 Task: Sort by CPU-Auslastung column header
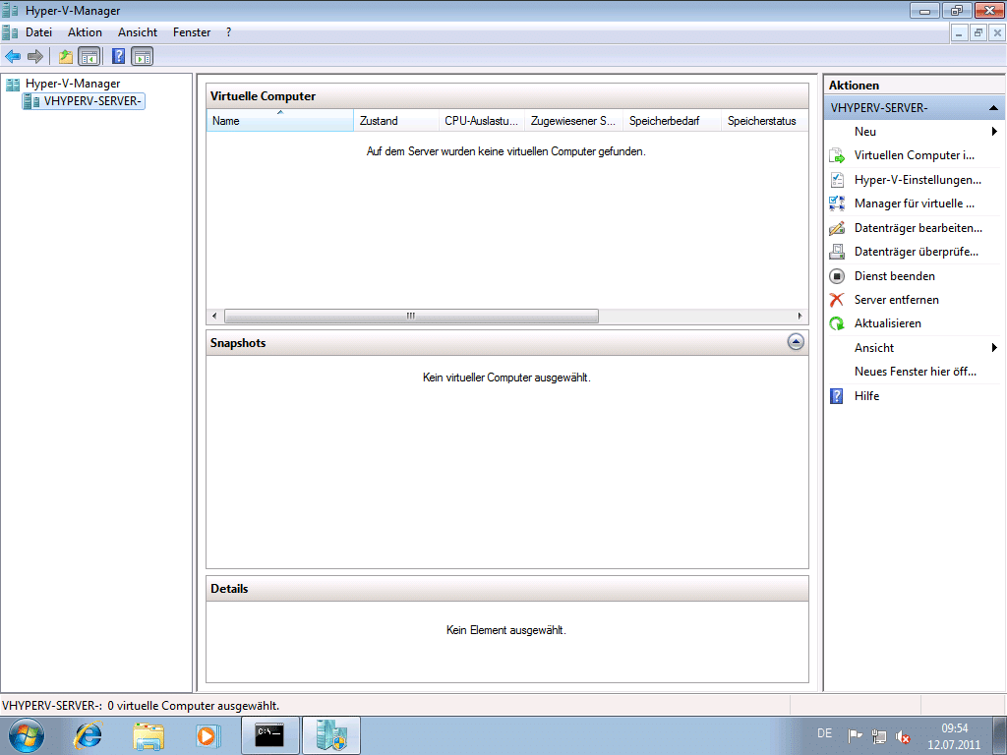pyautogui.click(x=482, y=121)
